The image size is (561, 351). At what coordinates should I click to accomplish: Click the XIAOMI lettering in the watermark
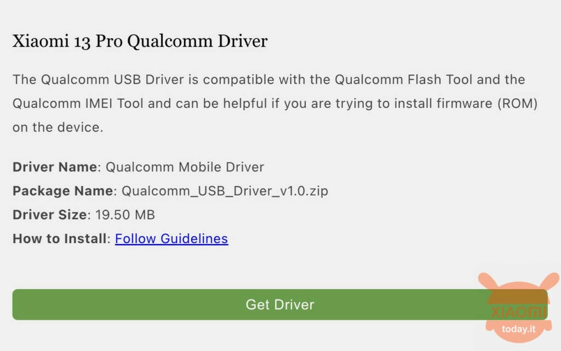[x=518, y=312]
